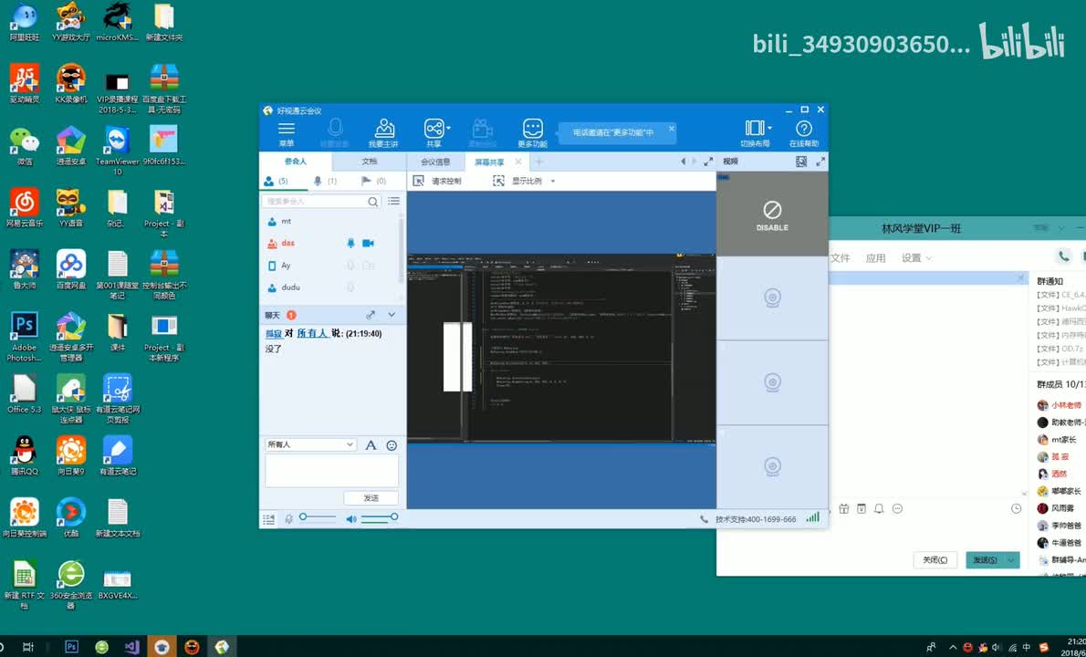
Task: Open Photoshop from the taskbar
Action: 71,647
